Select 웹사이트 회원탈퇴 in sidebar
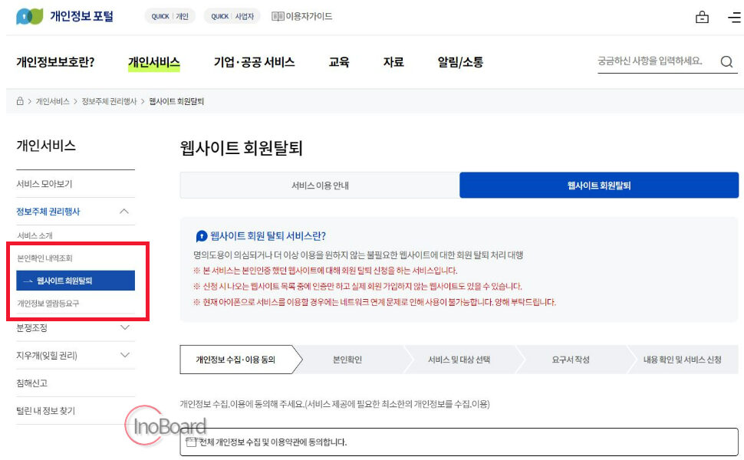The width and height of the screenshot is (744, 460). [75, 281]
